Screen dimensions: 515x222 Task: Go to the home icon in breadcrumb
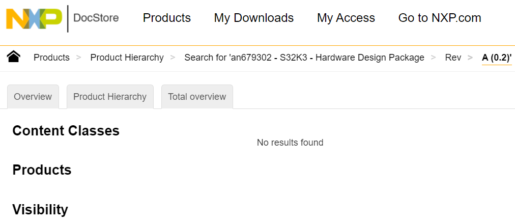click(x=14, y=57)
